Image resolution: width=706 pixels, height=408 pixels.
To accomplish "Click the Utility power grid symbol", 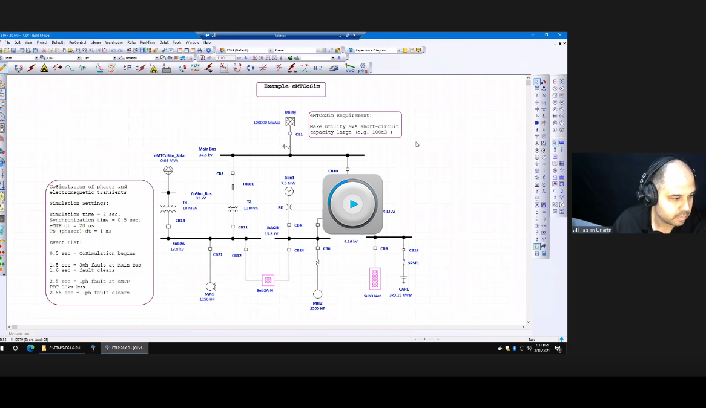I will click(290, 121).
